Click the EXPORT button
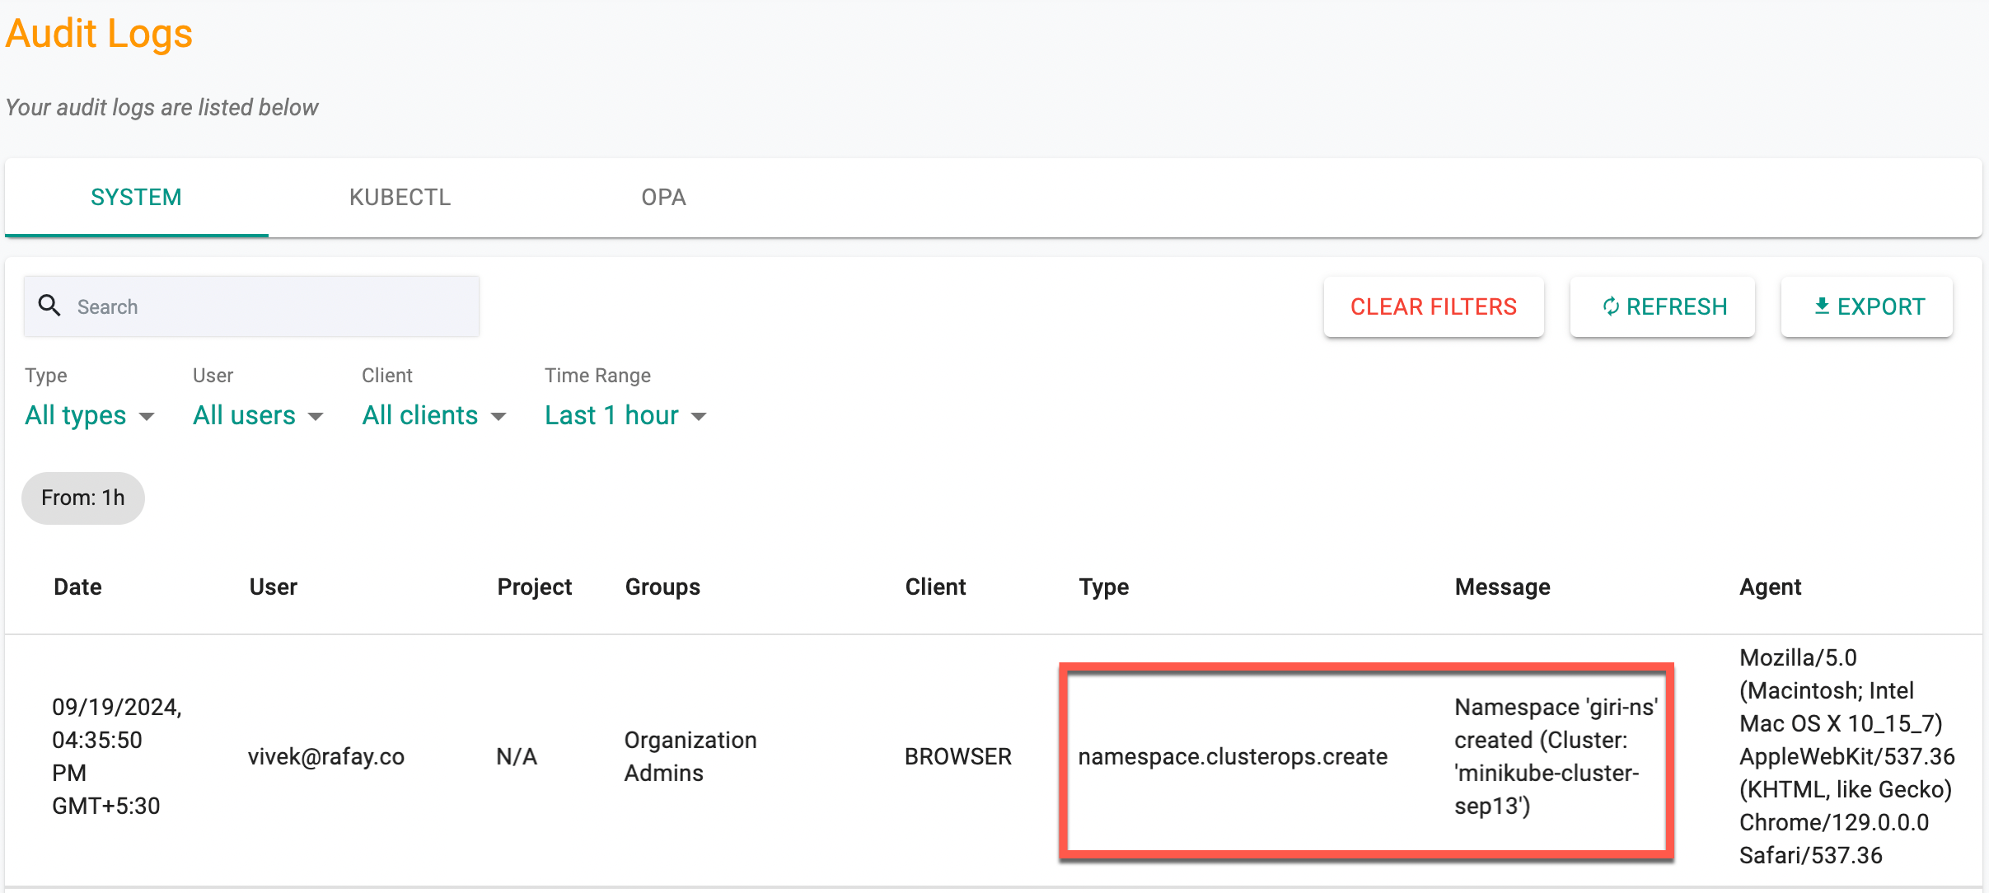Image resolution: width=1989 pixels, height=893 pixels. 1867,306
